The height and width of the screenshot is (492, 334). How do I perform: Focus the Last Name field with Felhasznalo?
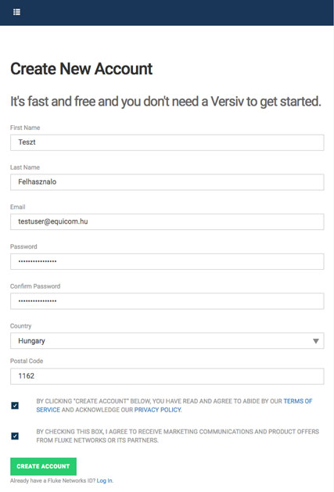pos(167,182)
